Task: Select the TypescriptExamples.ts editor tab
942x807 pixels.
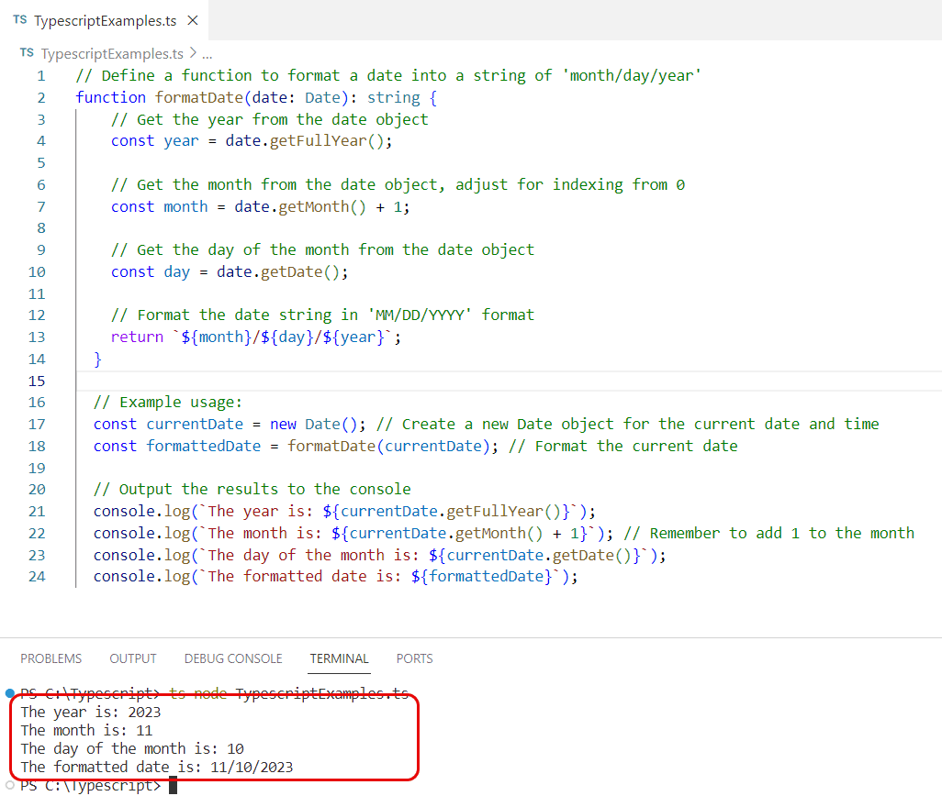Action: [x=105, y=20]
